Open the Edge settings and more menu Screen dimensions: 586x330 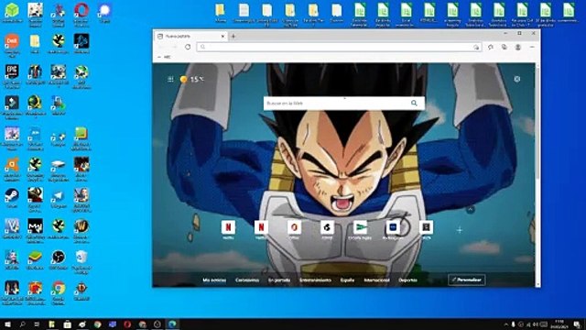pyautogui.click(x=532, y=47)
